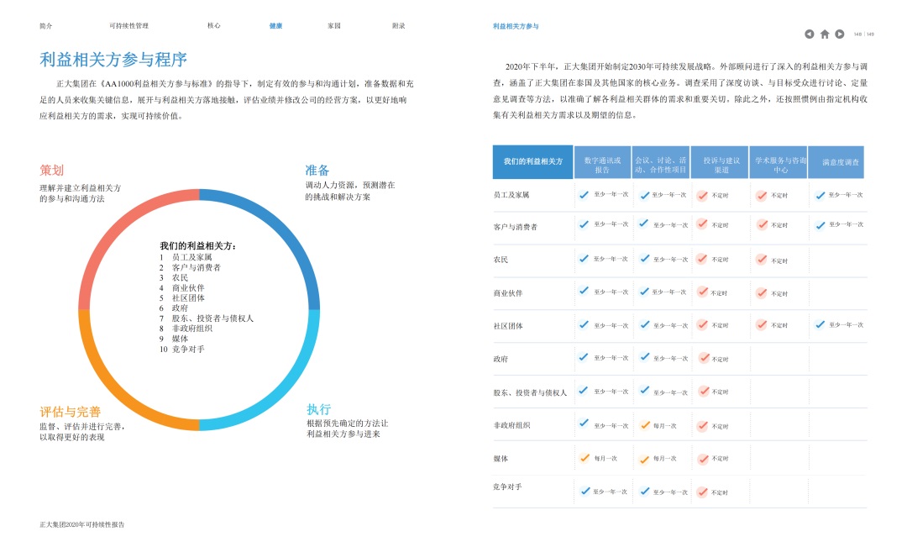Click the next page arrow icon

tap(839, 34)
